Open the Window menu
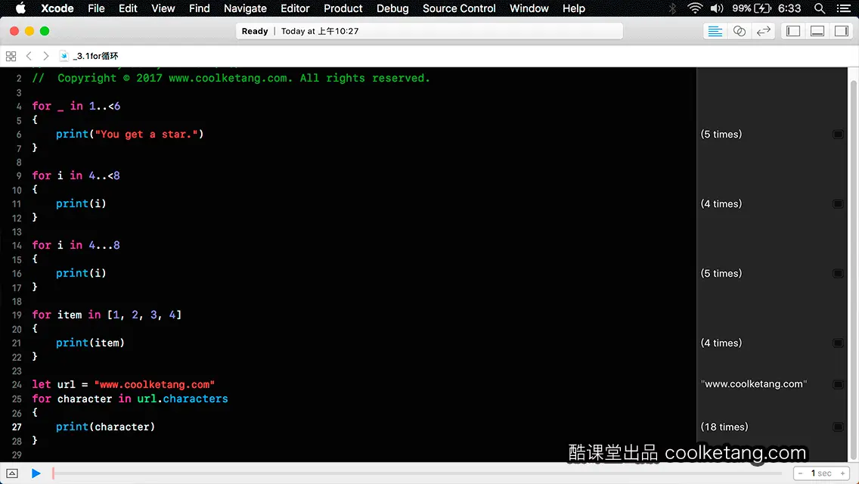Viewport: 859px width, 484px height. coord(529,8)
